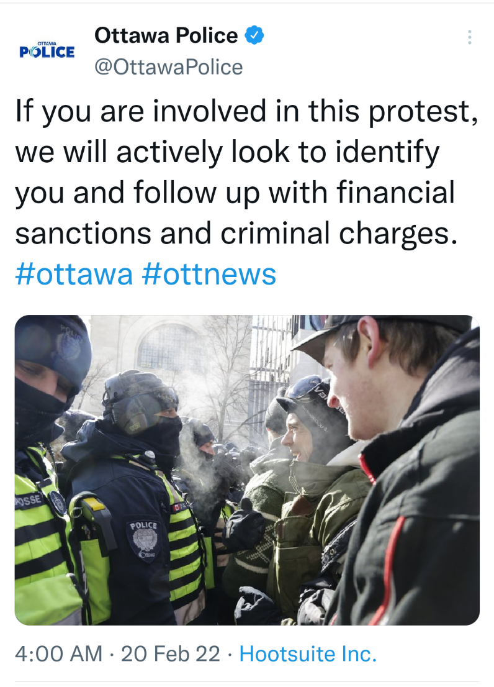Screen dimensions: 494x687
Task: Open the Ottawa Police profile avatar logo
Action: 47,50
